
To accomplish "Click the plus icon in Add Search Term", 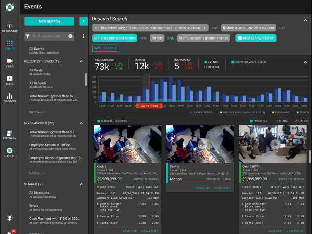I will 240,38.
